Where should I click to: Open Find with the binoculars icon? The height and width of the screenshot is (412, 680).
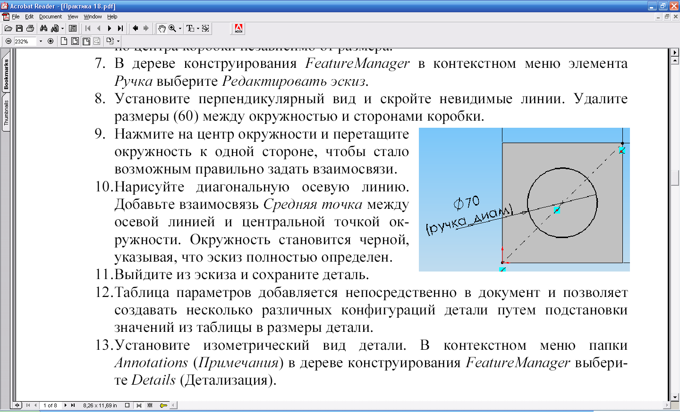[43, 29]
